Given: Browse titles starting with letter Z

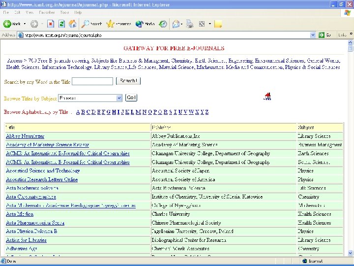Looking at the screenshot, I should (207, 112).
